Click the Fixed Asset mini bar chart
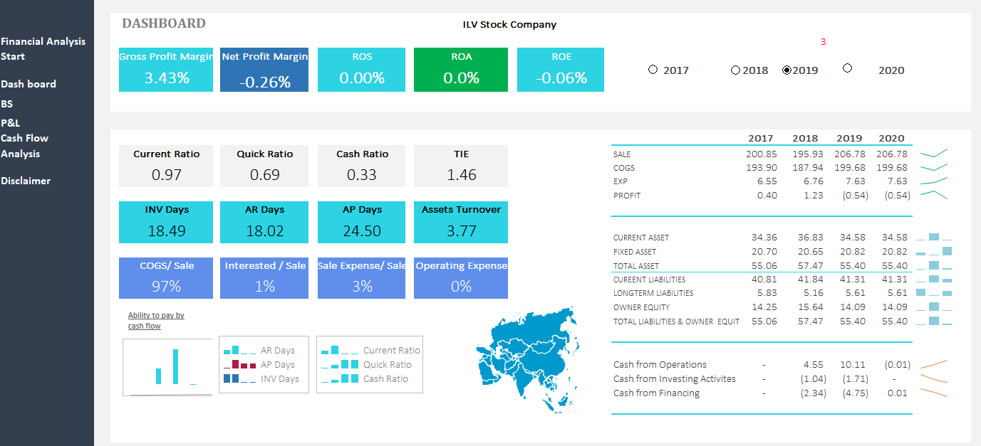Viewport: 981px width, 446px height. coord(934,251)
